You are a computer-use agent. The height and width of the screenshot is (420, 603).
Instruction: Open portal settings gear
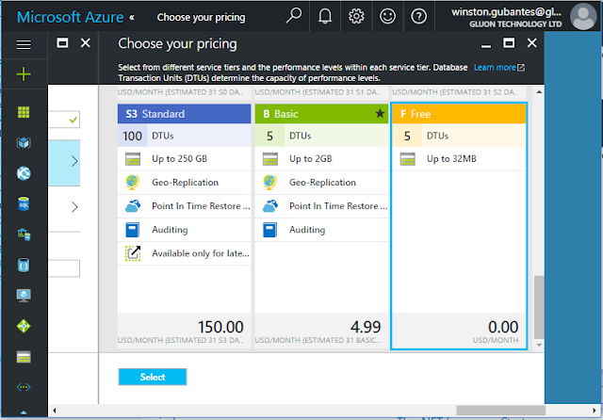click(x=356, y=16)
